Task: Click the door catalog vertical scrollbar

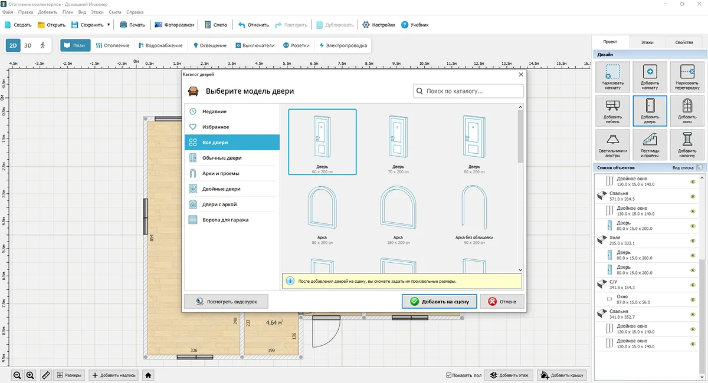Action: [x=520, y=137]
